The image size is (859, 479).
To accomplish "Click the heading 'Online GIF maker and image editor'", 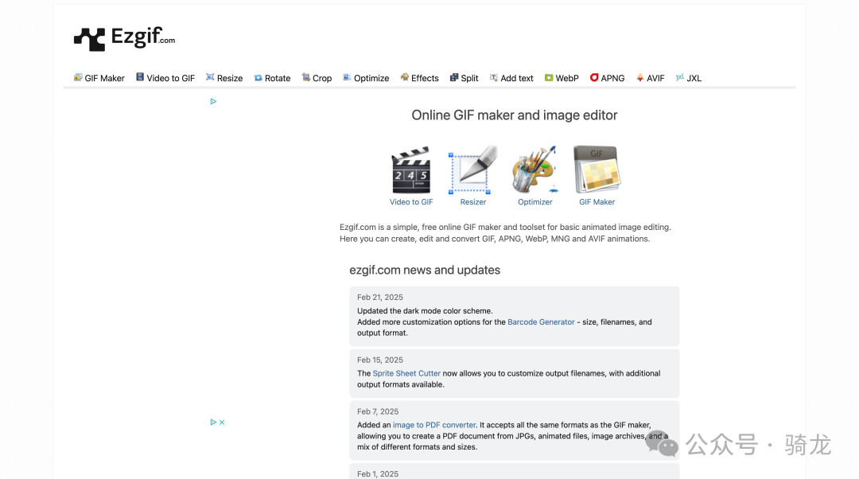I will pos(515,115).
